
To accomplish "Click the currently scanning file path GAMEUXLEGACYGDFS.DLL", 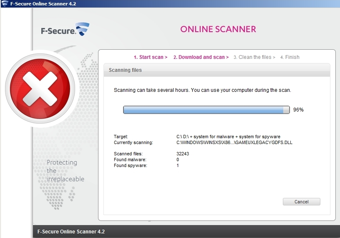I will 234,142.
